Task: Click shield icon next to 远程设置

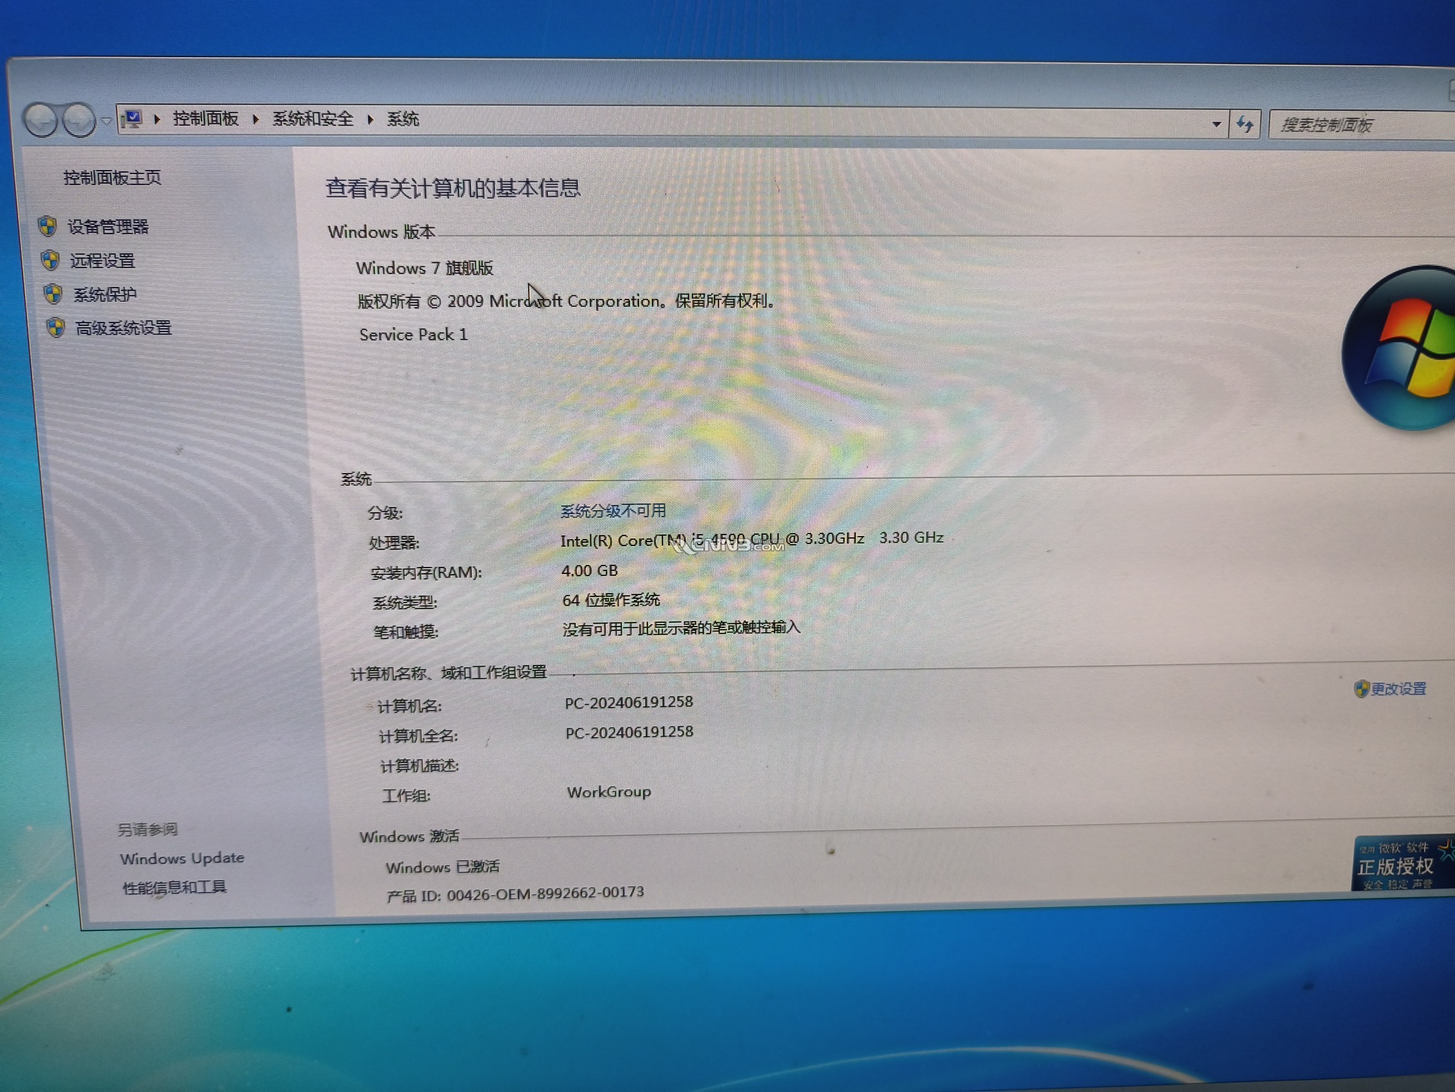Action: [x=50, y=261]
